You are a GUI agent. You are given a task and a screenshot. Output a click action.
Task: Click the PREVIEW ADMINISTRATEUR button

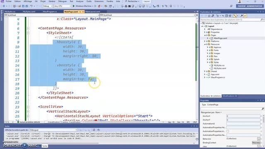(250, 6)
